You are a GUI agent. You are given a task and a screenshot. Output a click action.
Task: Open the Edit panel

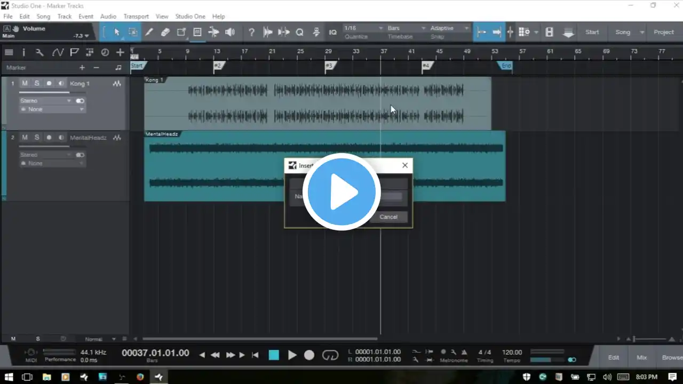[614, 357]
